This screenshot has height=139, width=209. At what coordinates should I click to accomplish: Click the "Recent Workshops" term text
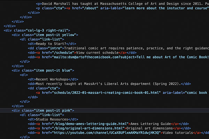(x=52, y=79)
